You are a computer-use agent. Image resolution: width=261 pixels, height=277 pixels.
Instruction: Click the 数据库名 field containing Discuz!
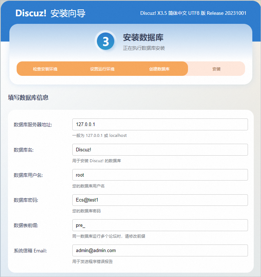[x=160, y=150]
